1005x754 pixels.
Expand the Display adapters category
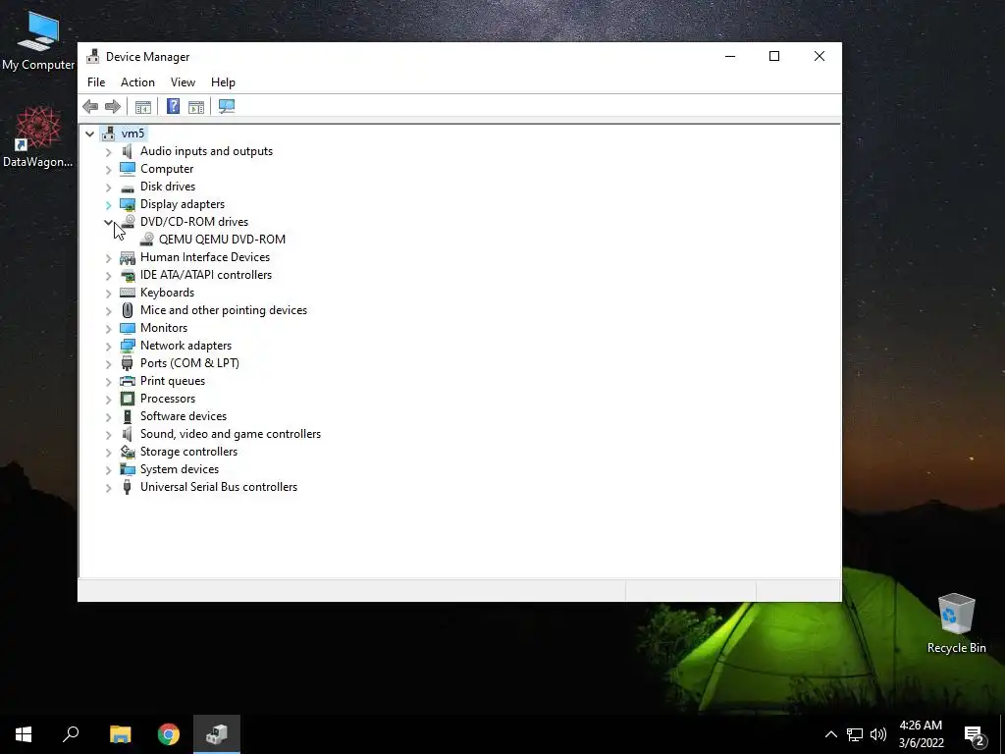(x=108, y=204)
